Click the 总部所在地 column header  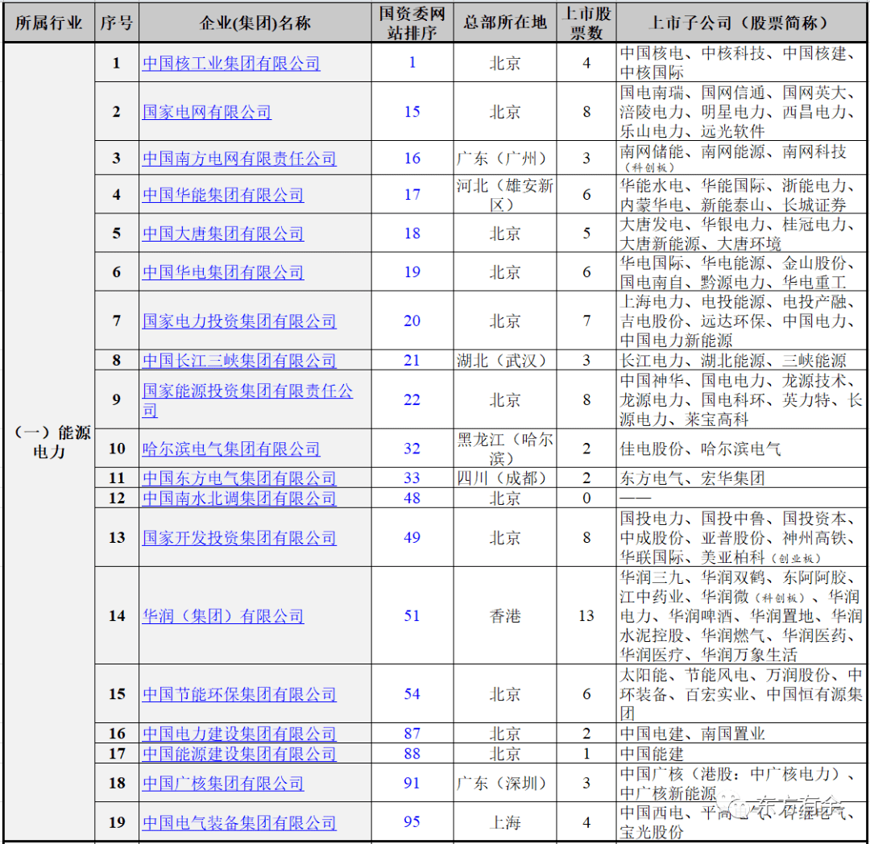click(505, 23)
